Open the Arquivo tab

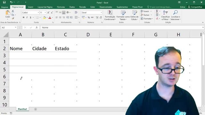tap(5, 7)
